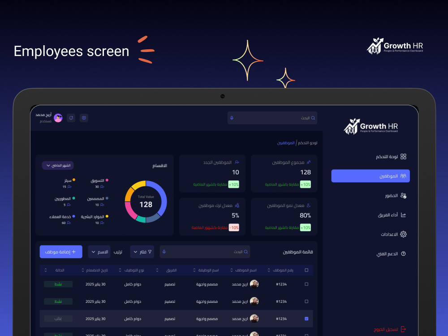Click الموظفين breadcrumb link
The image size is (448, 336).
coord(286,142)
